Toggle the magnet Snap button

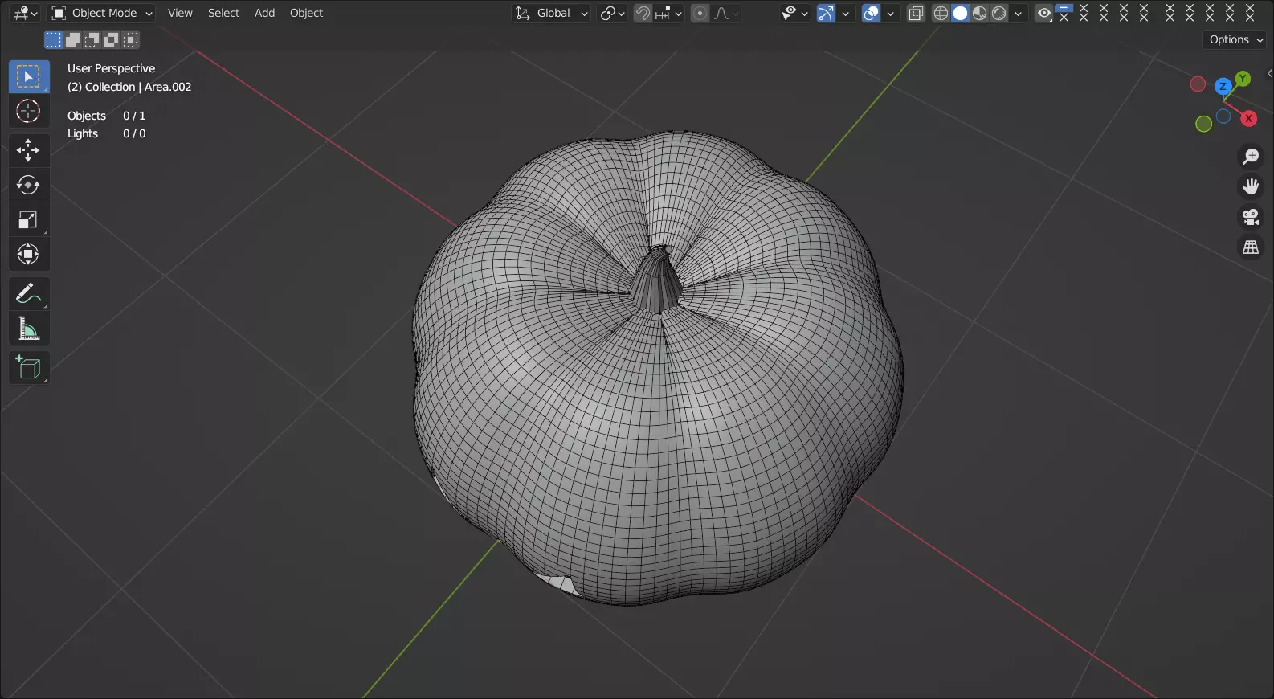click(x=643, y=13)
